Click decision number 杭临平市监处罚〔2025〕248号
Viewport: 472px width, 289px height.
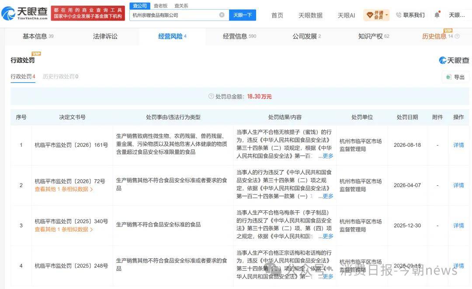coord(71,266)
